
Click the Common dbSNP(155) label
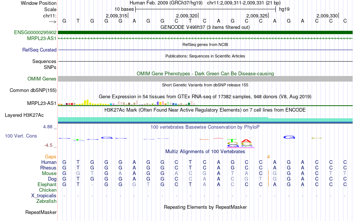(x=33, y=90)
